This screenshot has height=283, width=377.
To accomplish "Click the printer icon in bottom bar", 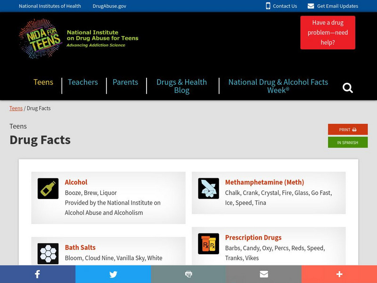I will tap(188, 274).
